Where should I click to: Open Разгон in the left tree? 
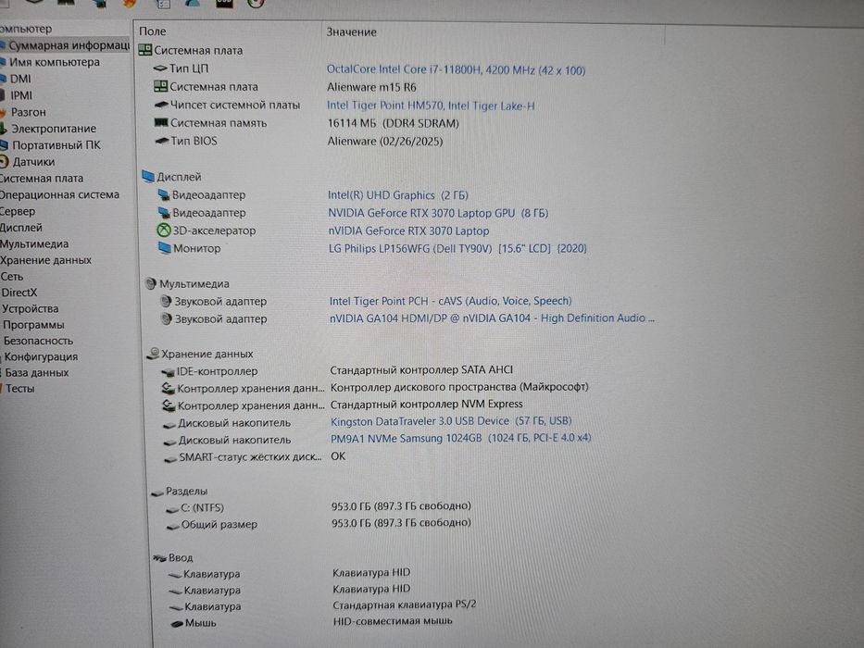[28, 112]
